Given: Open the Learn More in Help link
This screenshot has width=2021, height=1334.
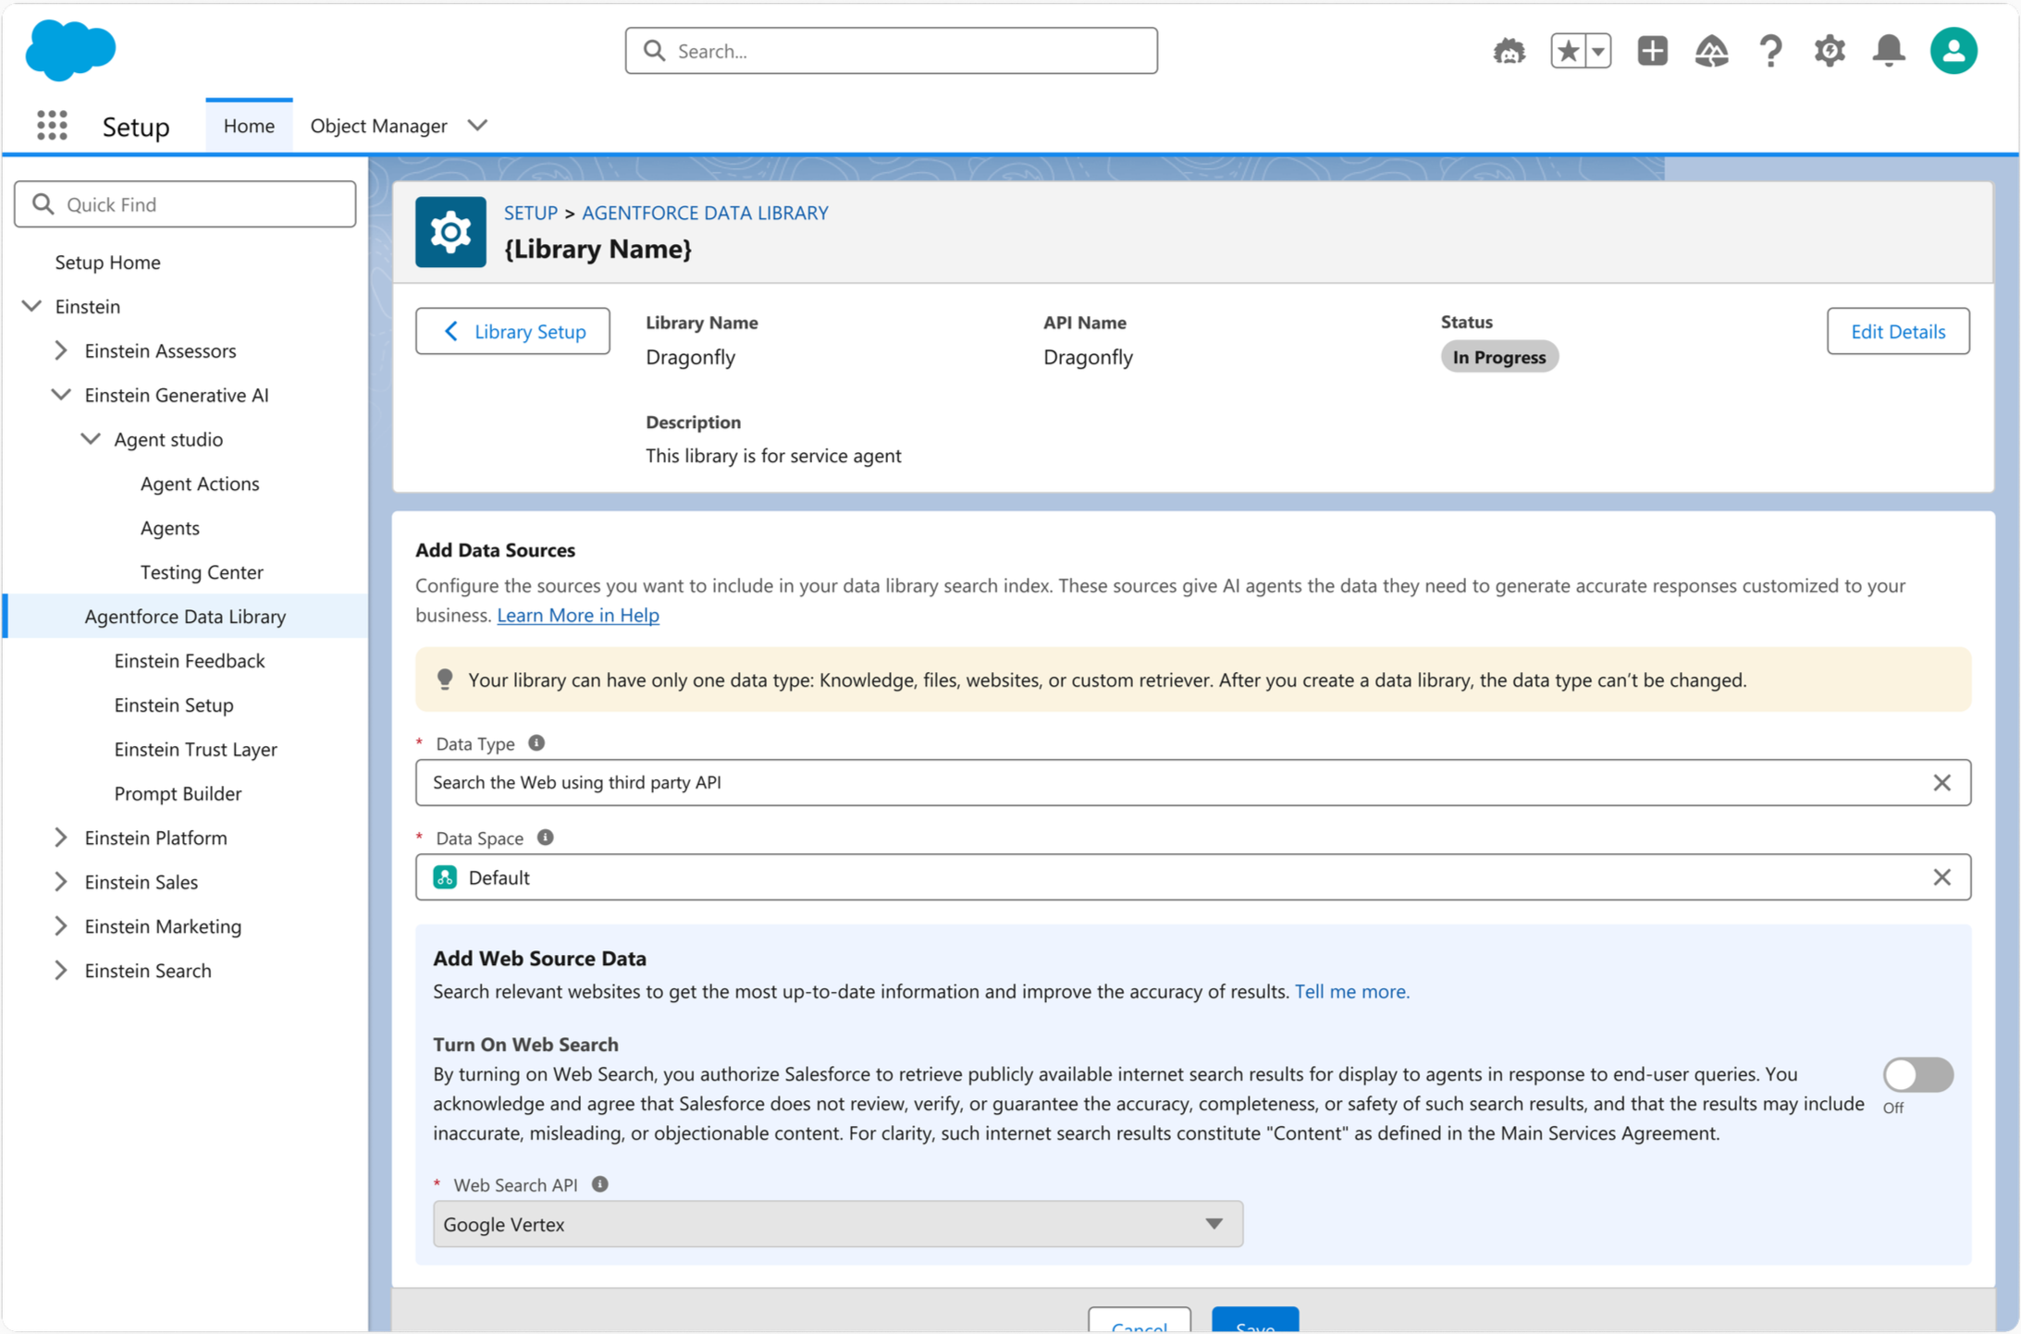Looking at the screenshot, I should pos(578,615).
